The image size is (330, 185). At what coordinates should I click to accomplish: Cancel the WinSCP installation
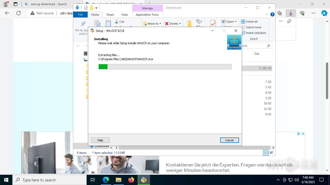[229, 140]
